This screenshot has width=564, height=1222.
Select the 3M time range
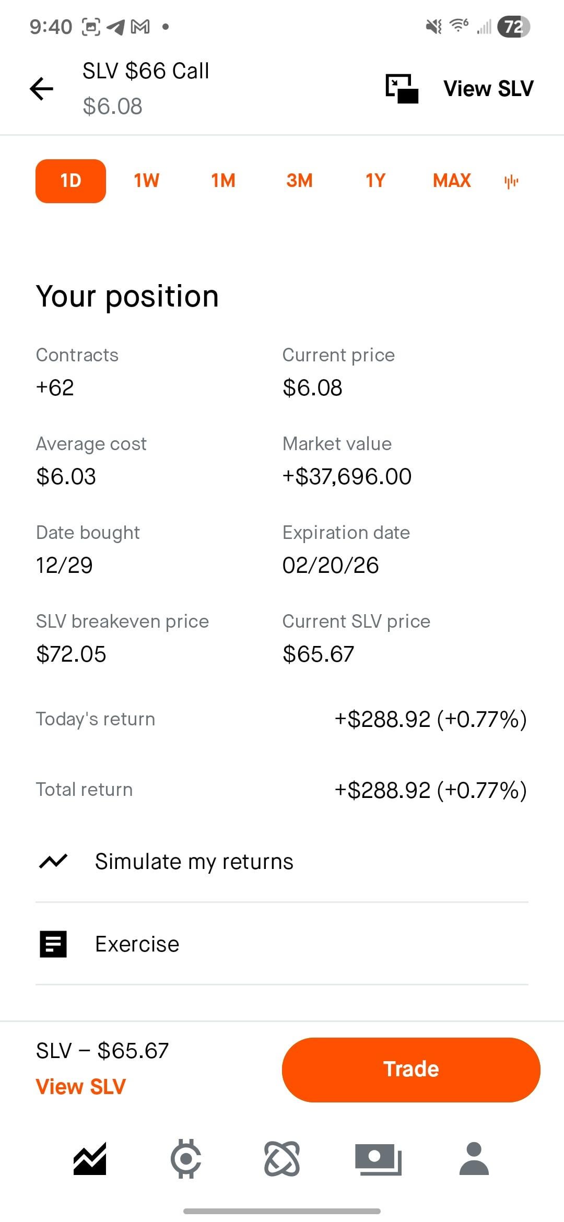[299, 181]
